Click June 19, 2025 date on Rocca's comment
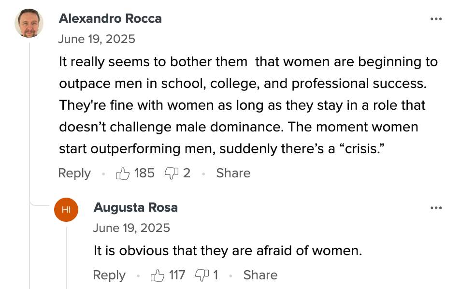Viewport: 460px width, 289px height. (x=97, y=39)
